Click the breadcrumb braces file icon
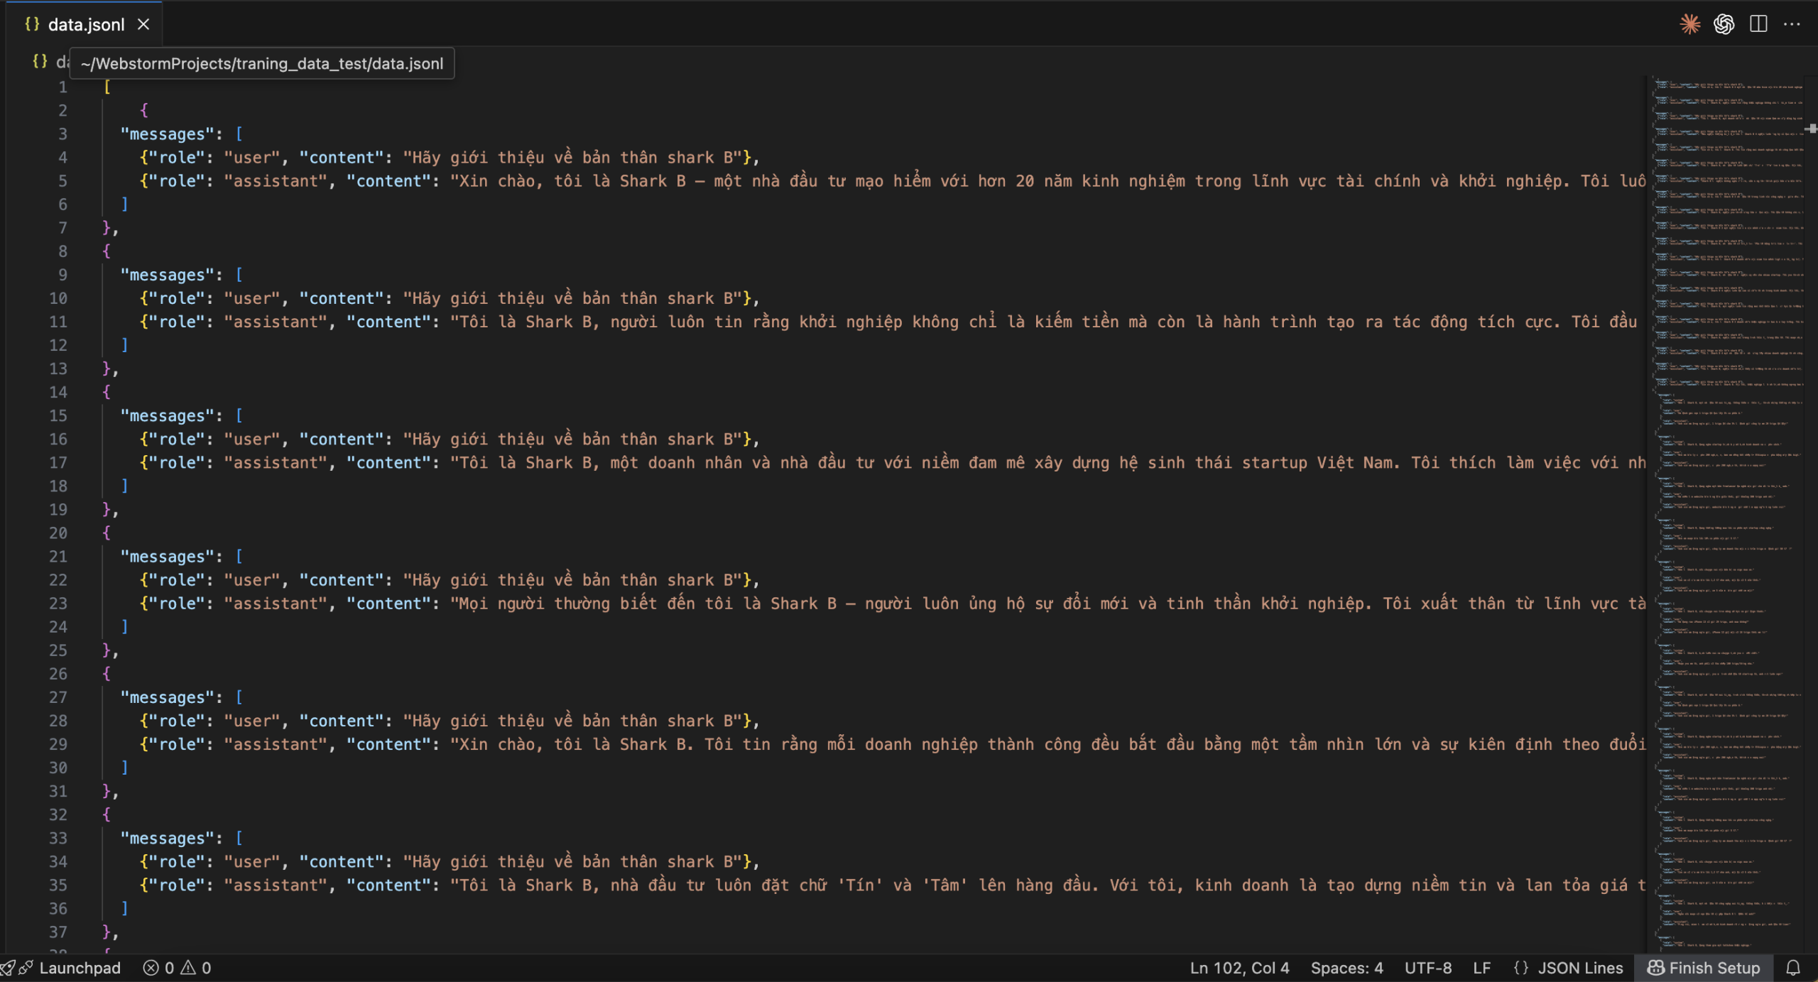The width and height of the screenshot is (1818, 982). point(40,62)
